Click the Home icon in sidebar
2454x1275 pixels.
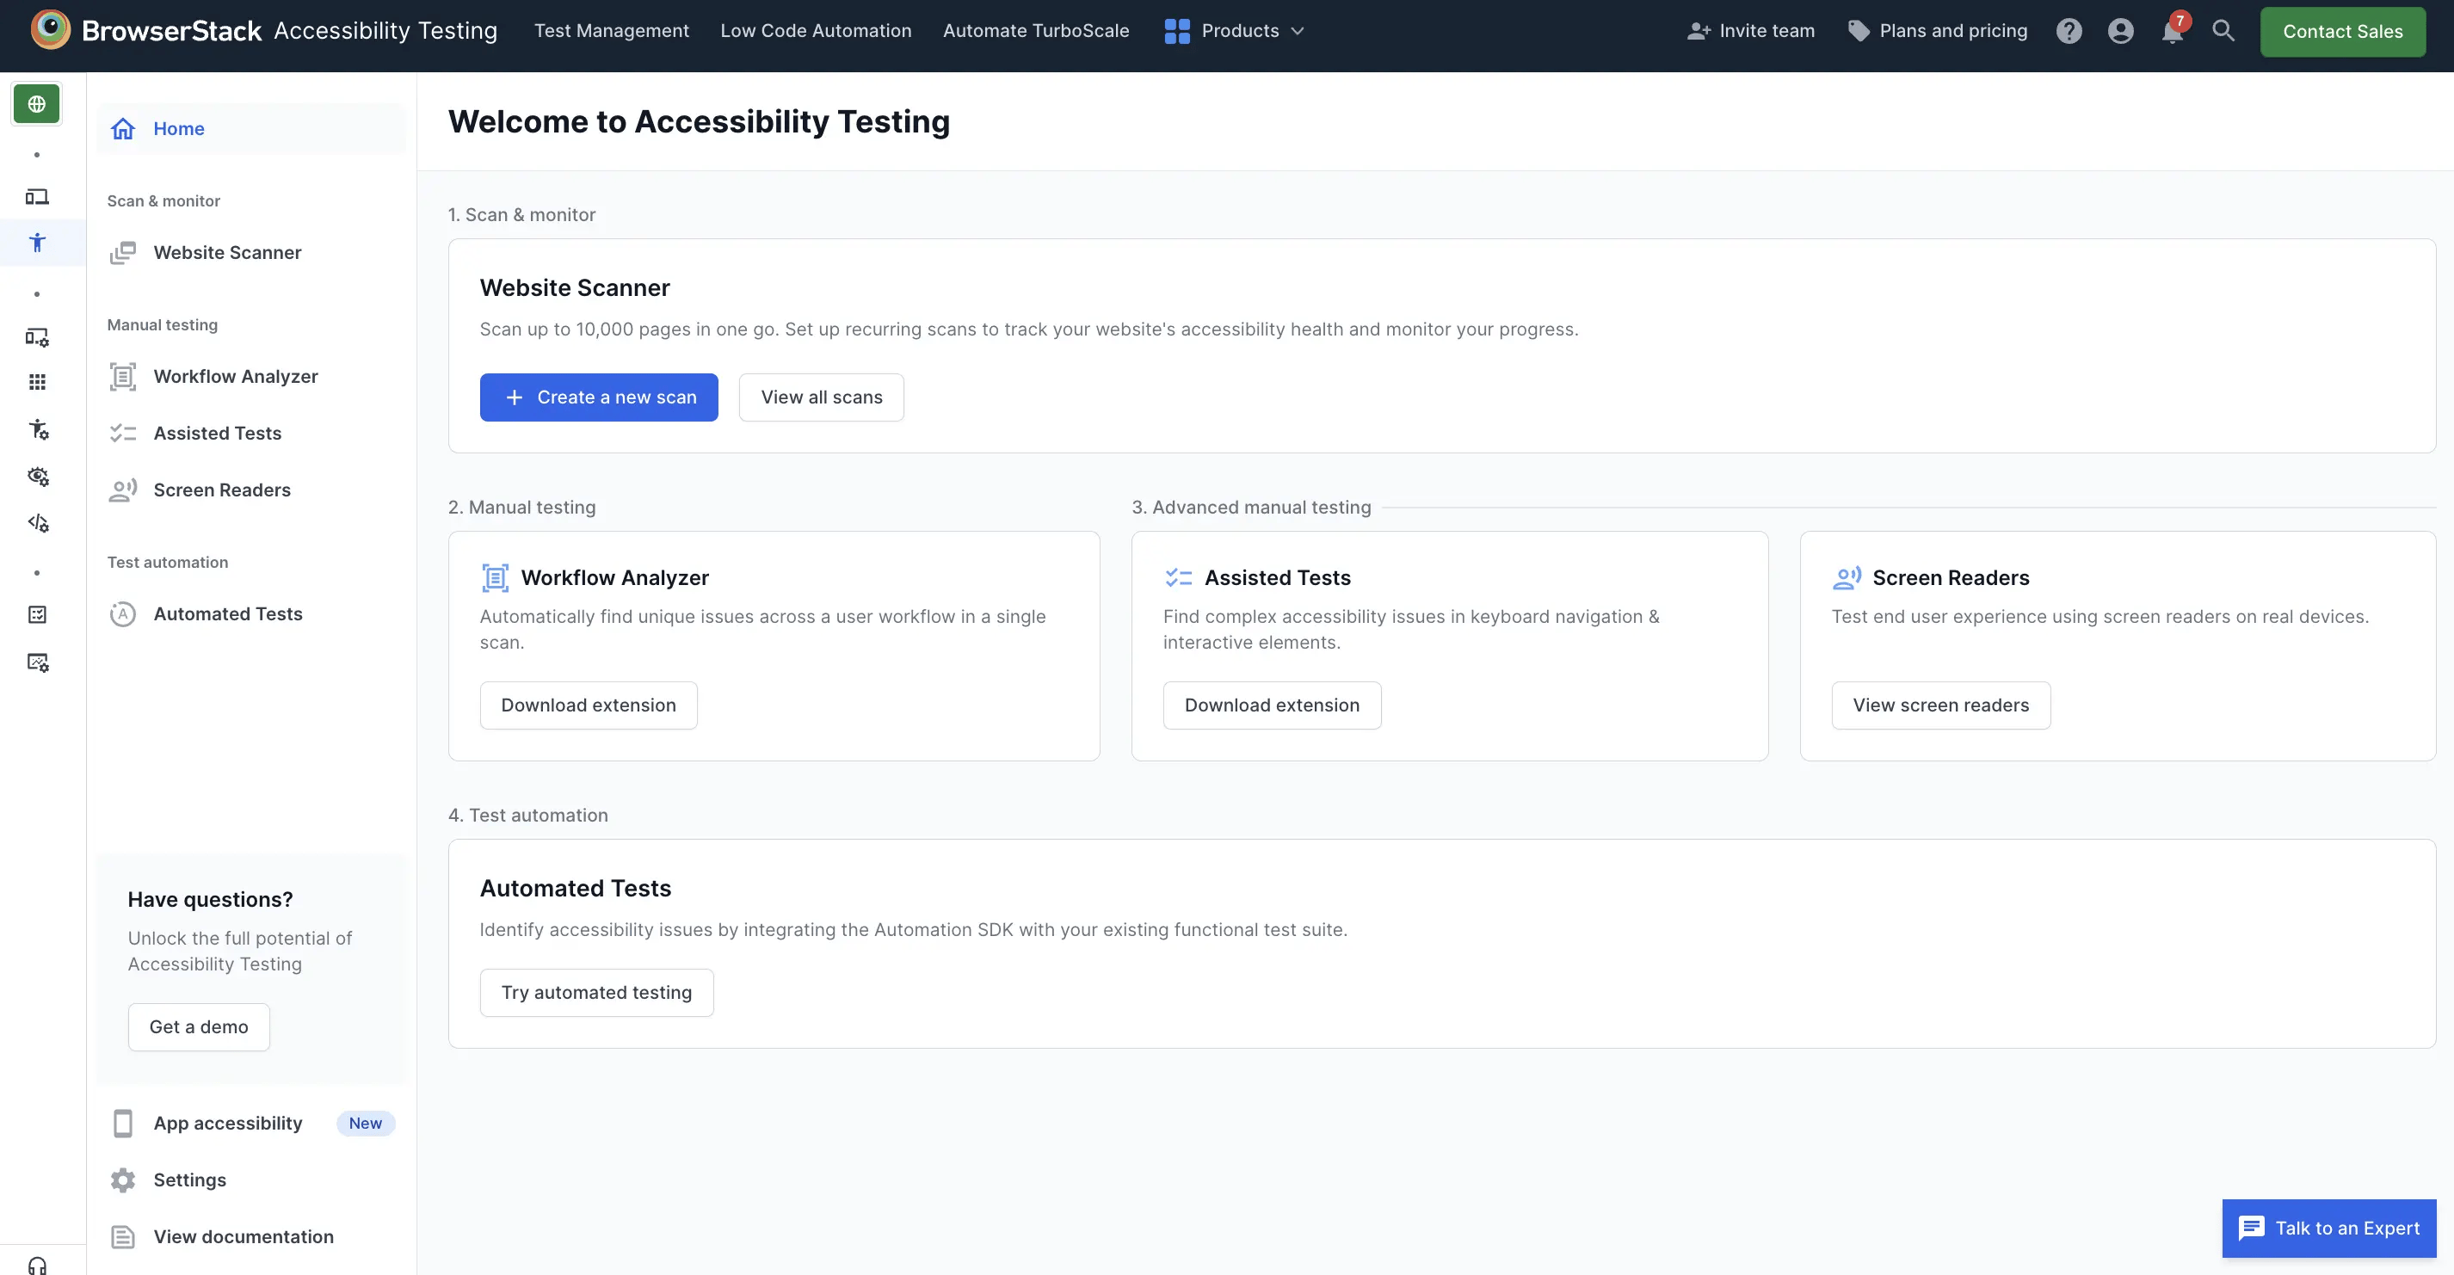pos(121,126)
